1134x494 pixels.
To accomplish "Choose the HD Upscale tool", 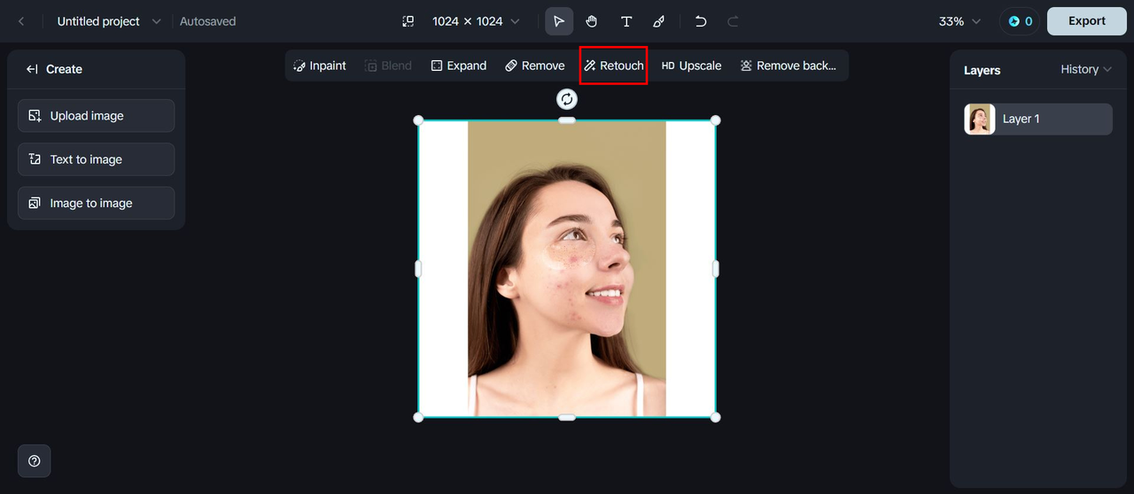I will tap(692, 66).
